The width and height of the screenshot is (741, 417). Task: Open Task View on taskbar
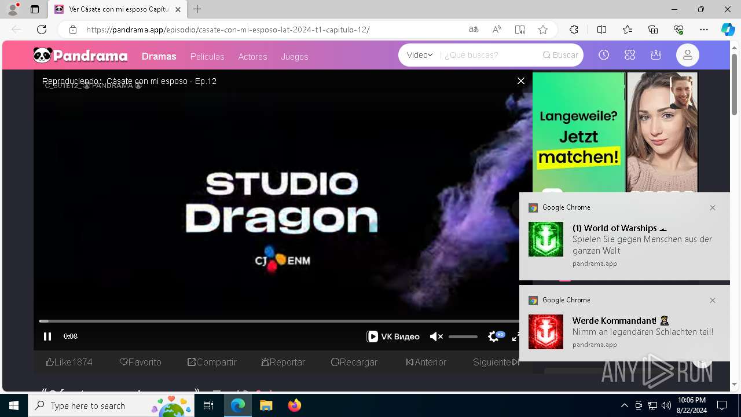coord(208,405)
